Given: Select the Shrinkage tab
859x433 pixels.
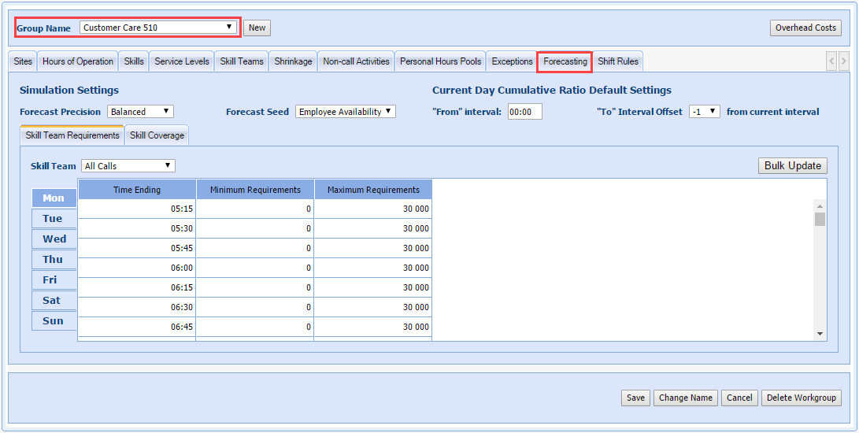Looking at the screenshot, I should pos(293,61).
